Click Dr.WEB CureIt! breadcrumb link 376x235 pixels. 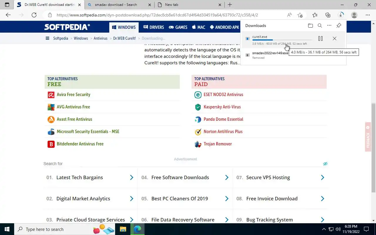(x=125, y=38)
